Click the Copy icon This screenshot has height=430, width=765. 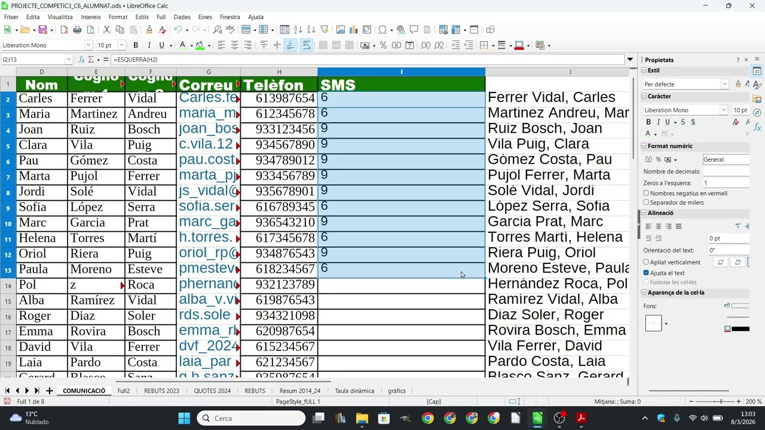click(120, 30)
